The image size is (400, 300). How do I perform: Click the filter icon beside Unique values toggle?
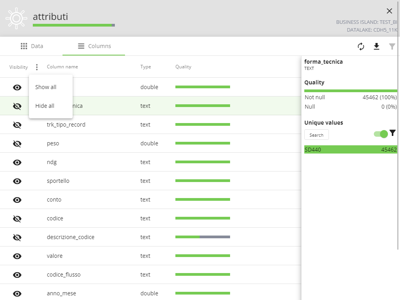tap(393, 133)
